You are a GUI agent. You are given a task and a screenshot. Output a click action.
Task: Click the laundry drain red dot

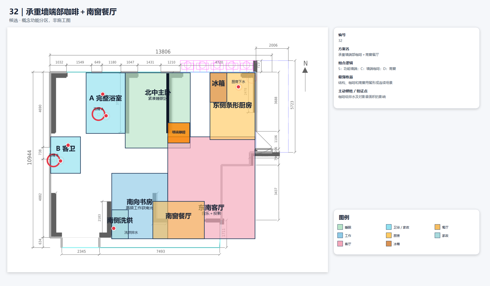pos(114,228)
